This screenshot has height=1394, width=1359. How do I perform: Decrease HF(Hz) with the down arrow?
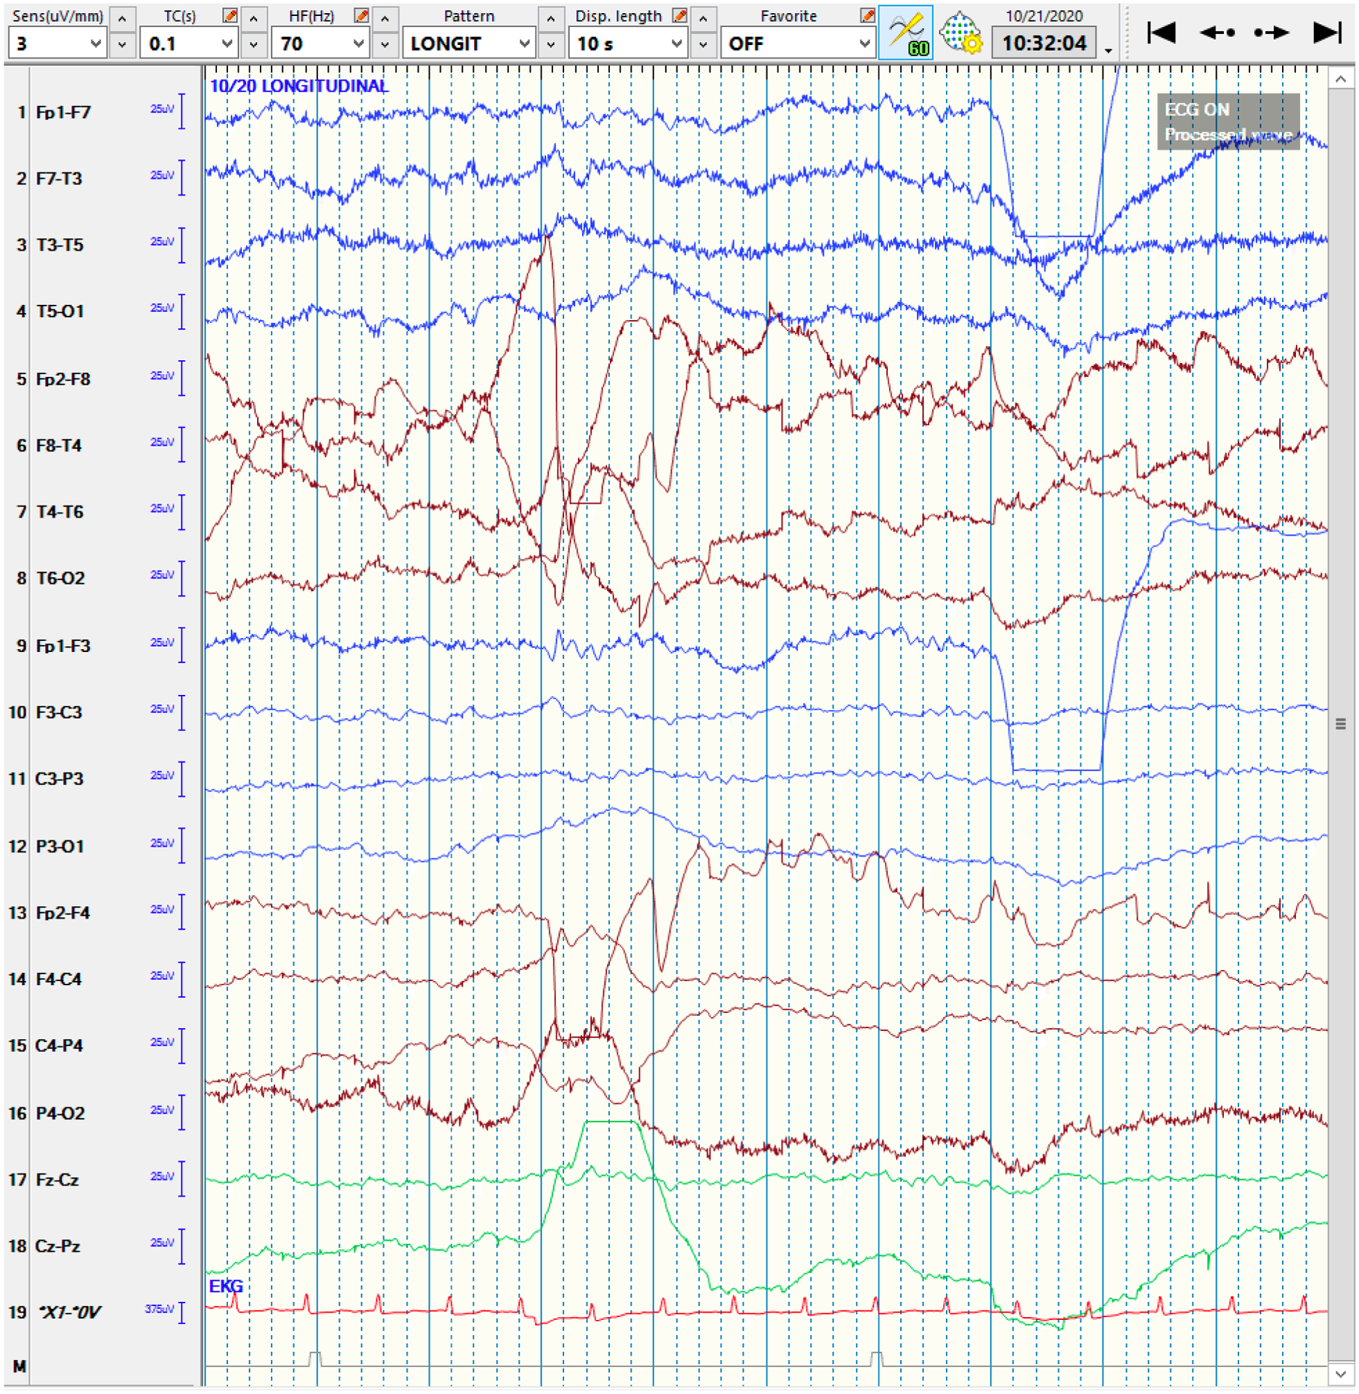tap(385, 44)
